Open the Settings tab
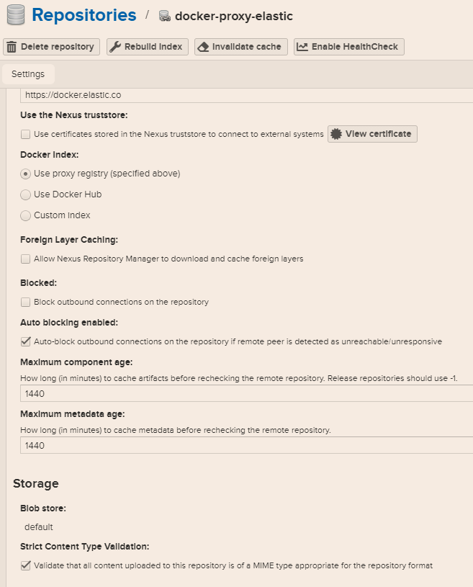 coord(28,74)
